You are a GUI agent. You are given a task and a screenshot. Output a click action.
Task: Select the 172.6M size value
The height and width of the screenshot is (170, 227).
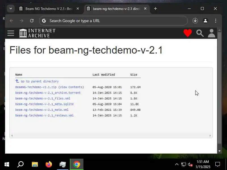pos(135,87)
